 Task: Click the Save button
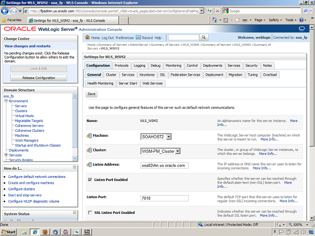coord(92,93)
